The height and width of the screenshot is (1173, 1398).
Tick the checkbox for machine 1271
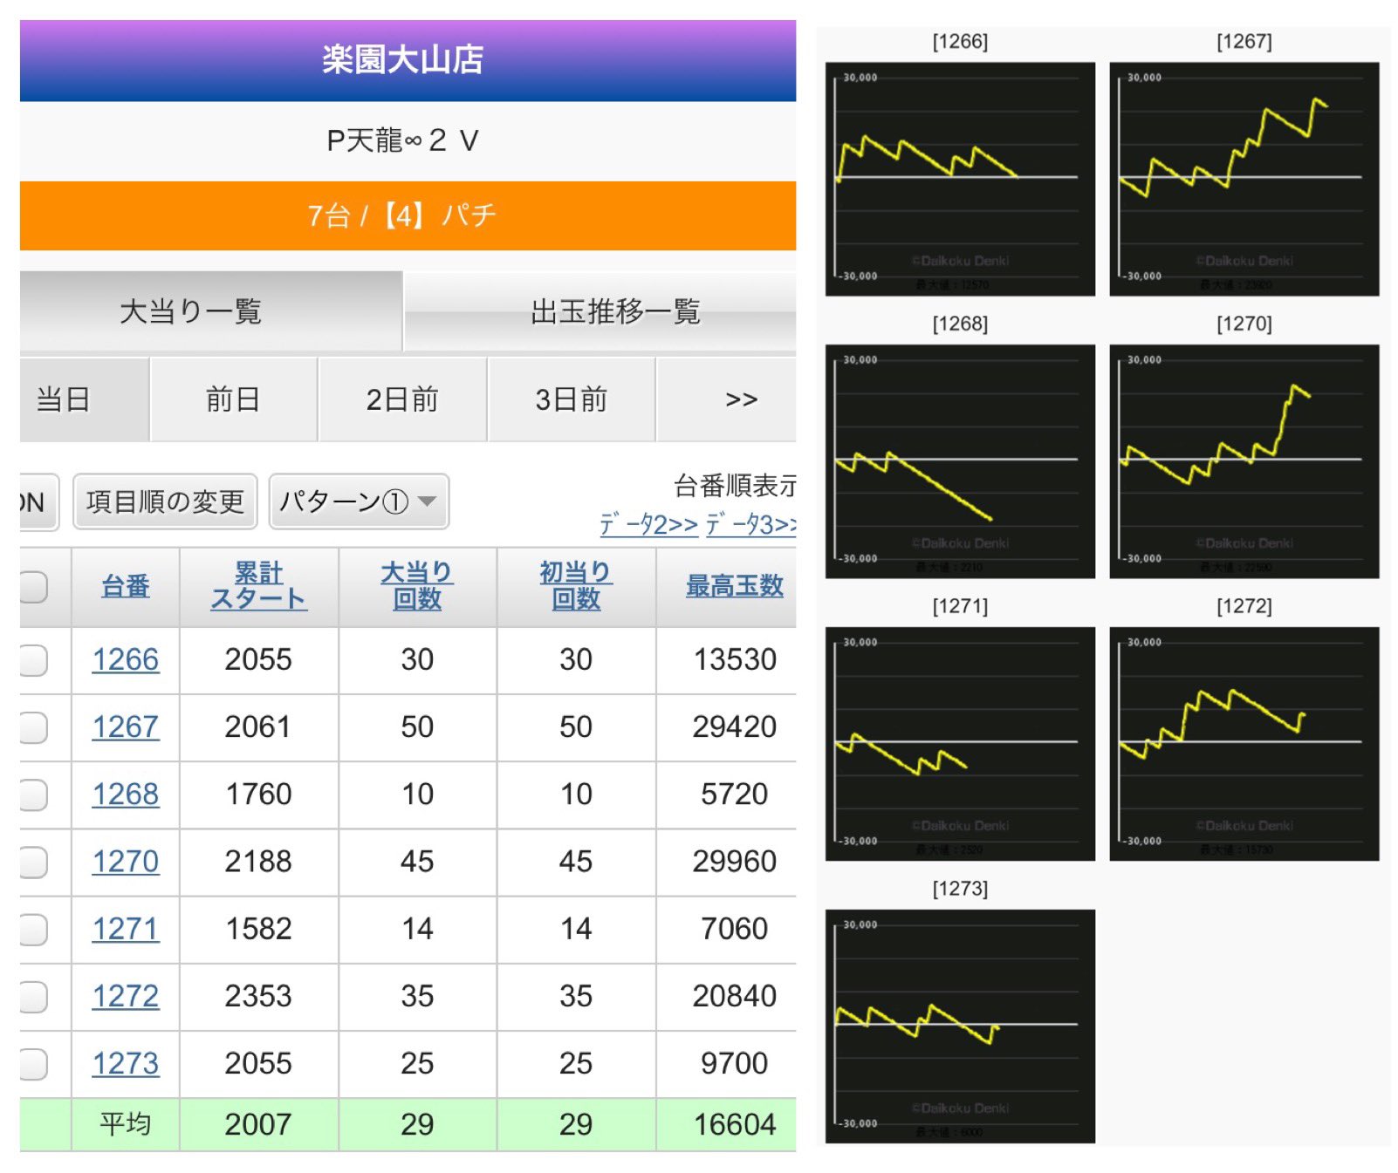coord(33,929)
